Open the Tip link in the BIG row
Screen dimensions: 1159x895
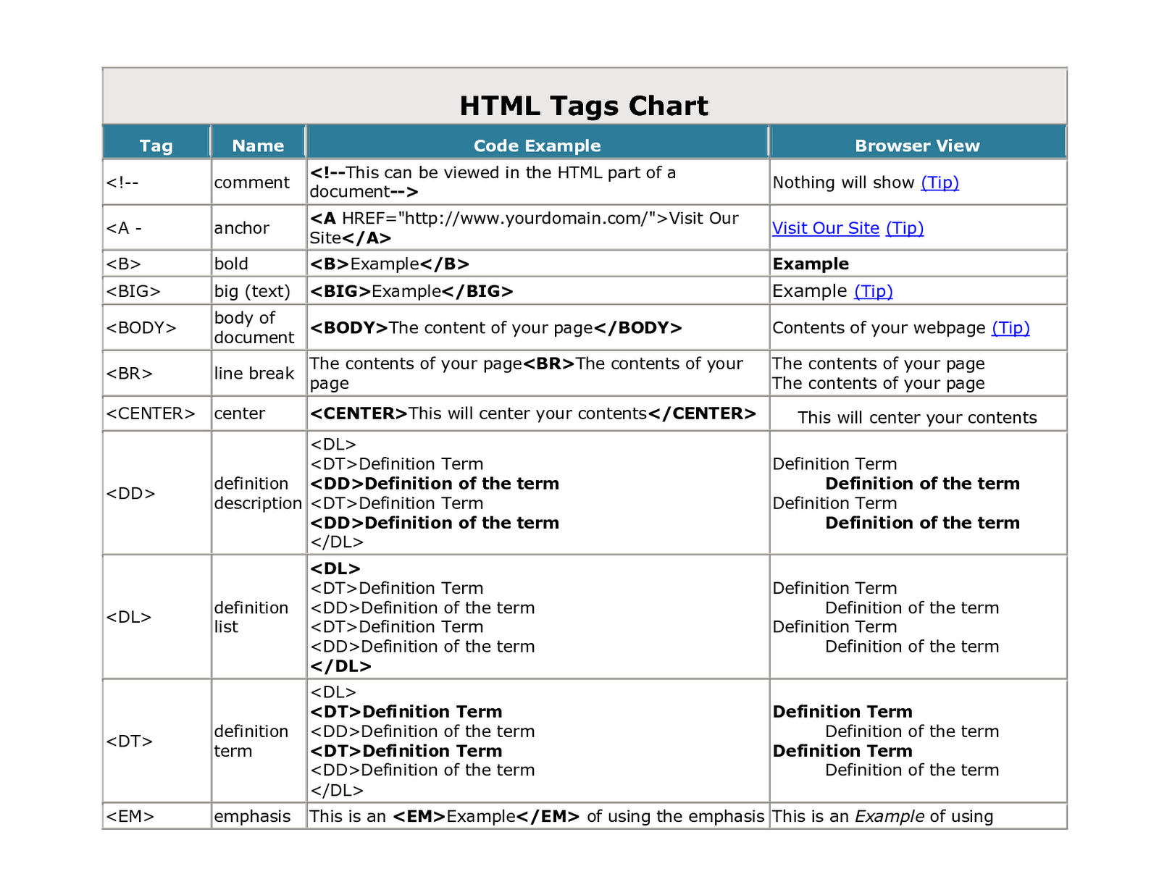(874, 291)
